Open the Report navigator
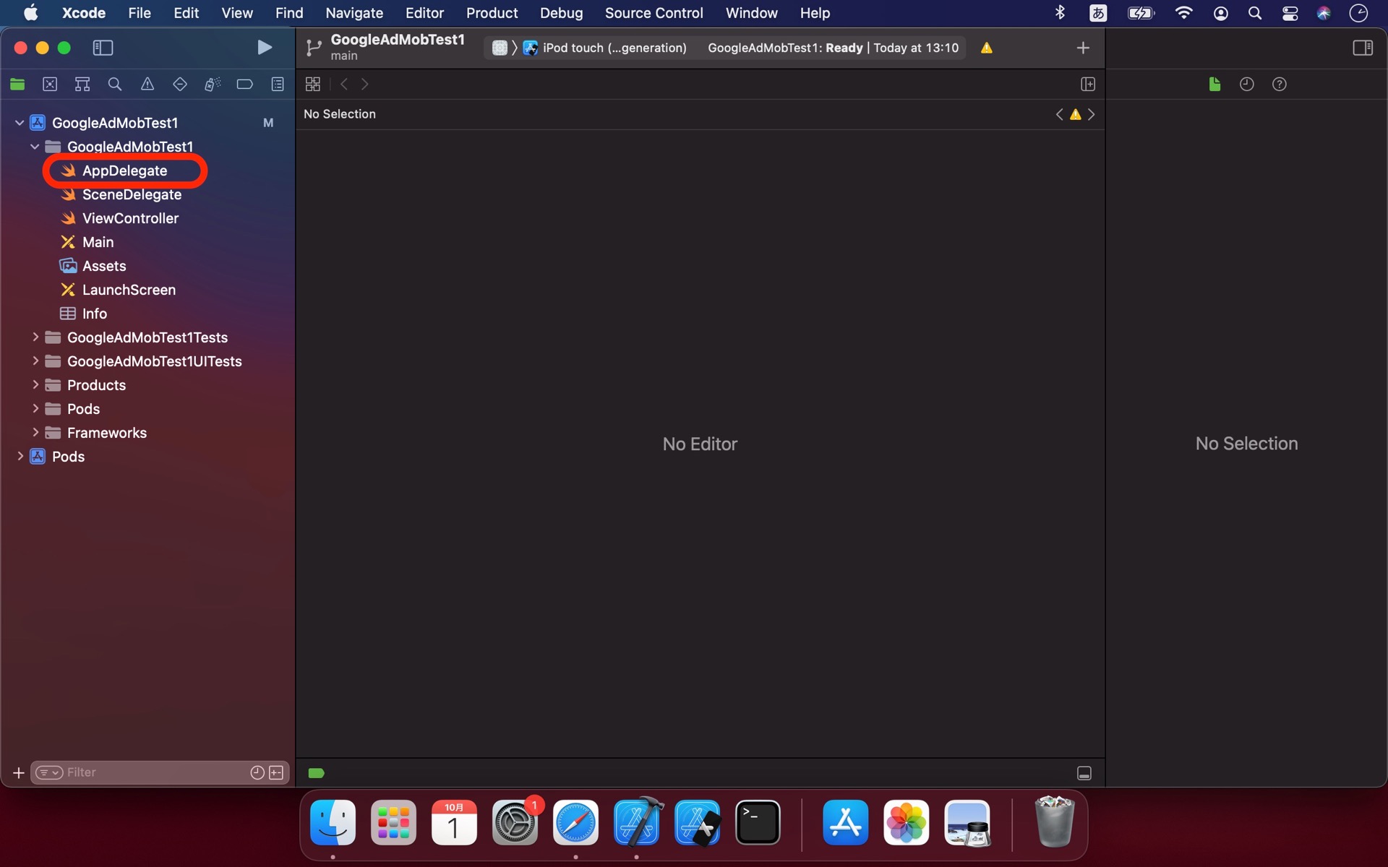The height and width of the screenshot is (867, 1388). pos(278,85)
